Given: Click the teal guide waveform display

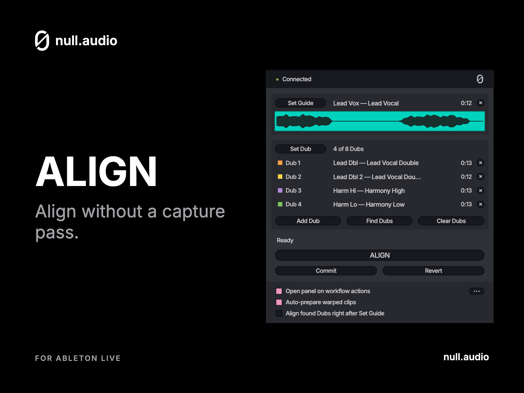Looking at the screenshot, I should (x=380, y=121).
